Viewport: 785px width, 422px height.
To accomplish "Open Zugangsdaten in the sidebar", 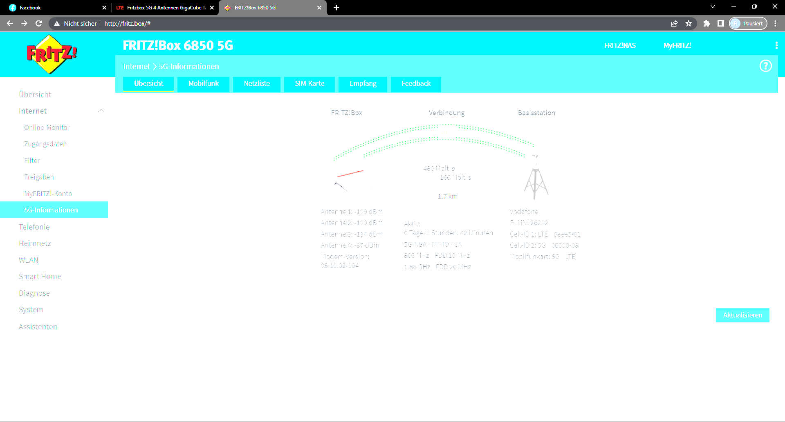I will click(x=45, y=144).
